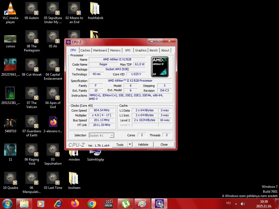
Task: Select 06 Manipulati audio file
Action: pos(32,183)
